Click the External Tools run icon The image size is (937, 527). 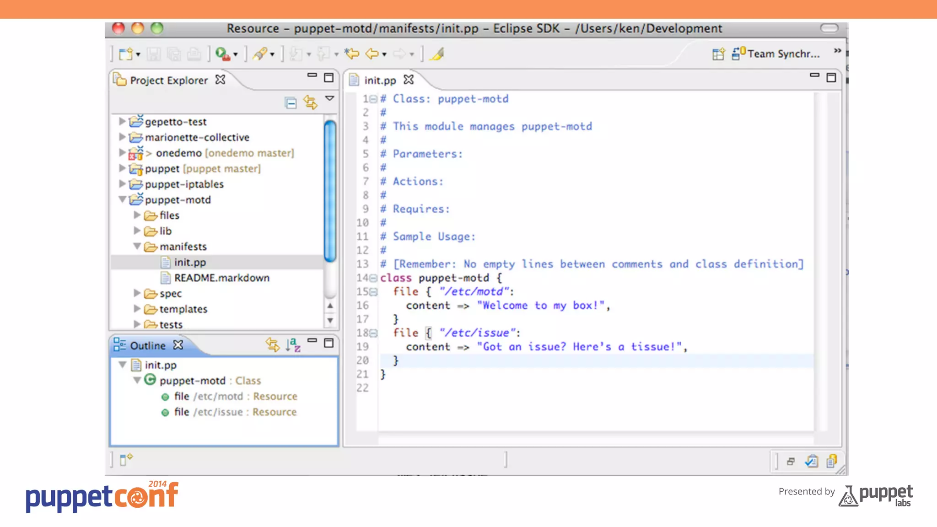tap(222, 54)
